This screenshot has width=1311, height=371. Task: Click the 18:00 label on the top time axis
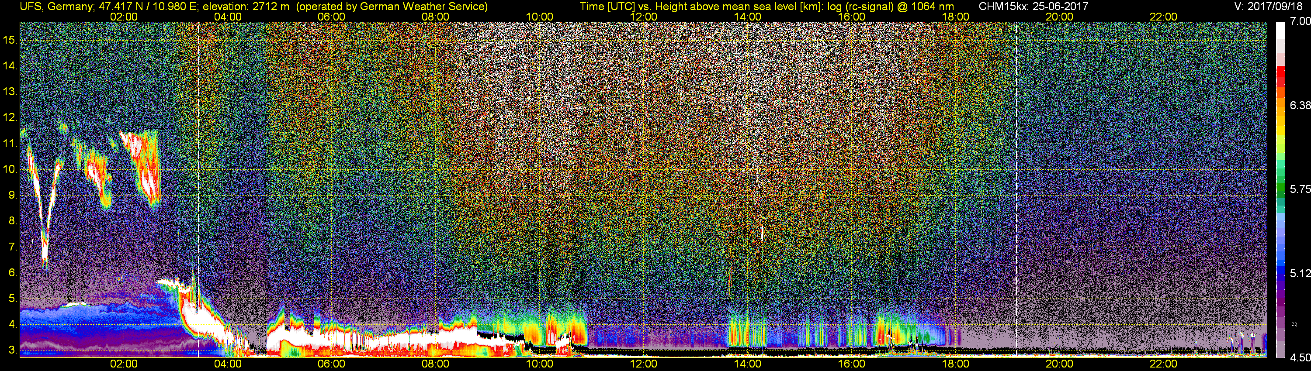pyautogui.click(x=956, y=17)
